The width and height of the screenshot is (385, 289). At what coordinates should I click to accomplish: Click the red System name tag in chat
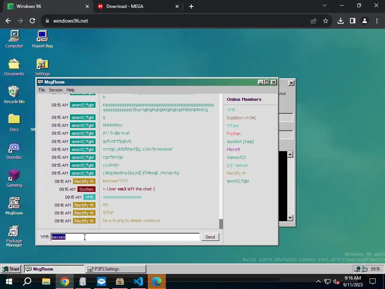pos(86,189)
